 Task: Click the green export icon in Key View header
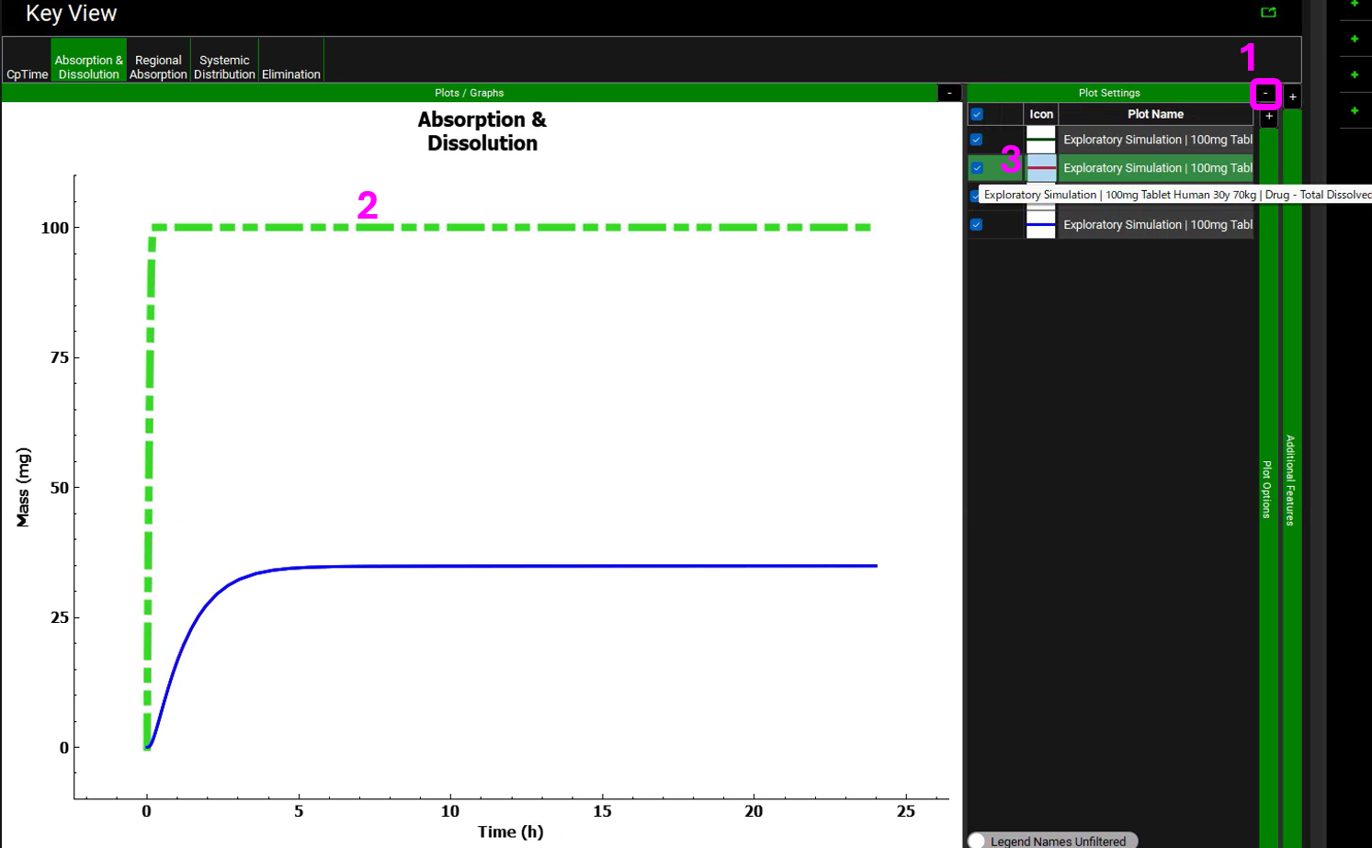click(1268, 12)
